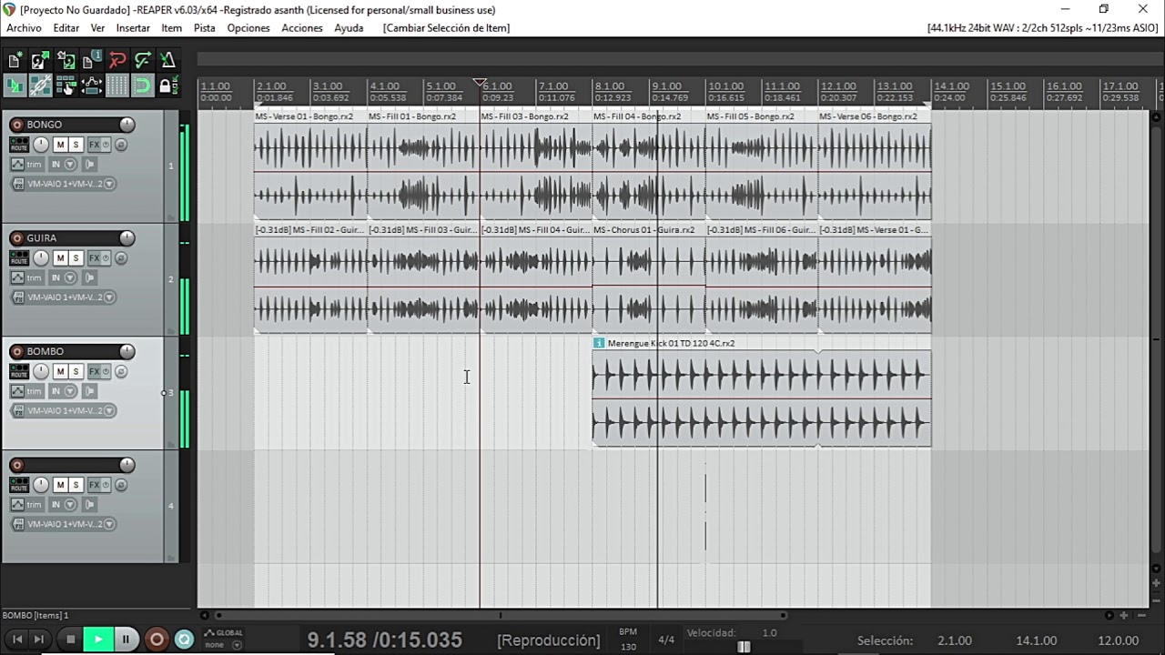
Task: Open the Opciones menu
Action: (x=248, y=28)
